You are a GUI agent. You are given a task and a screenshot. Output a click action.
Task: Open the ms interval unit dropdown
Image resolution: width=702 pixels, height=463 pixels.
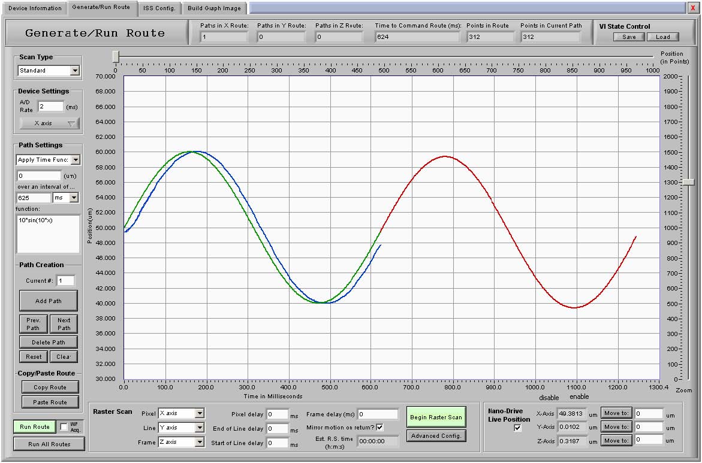click(x=65, y=198)
